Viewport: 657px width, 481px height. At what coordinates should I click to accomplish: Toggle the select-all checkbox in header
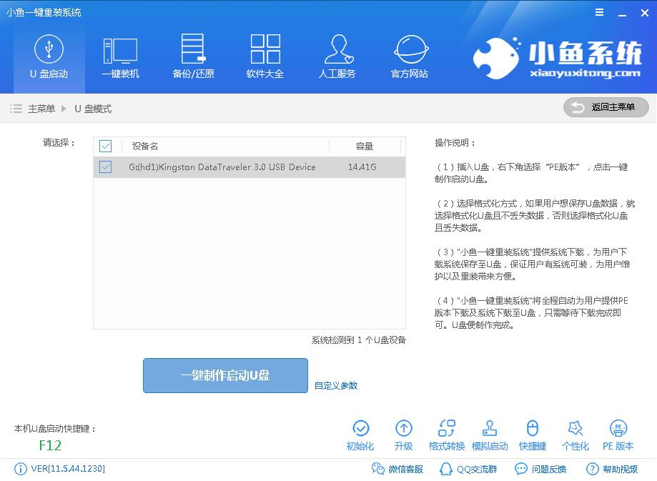105,146
